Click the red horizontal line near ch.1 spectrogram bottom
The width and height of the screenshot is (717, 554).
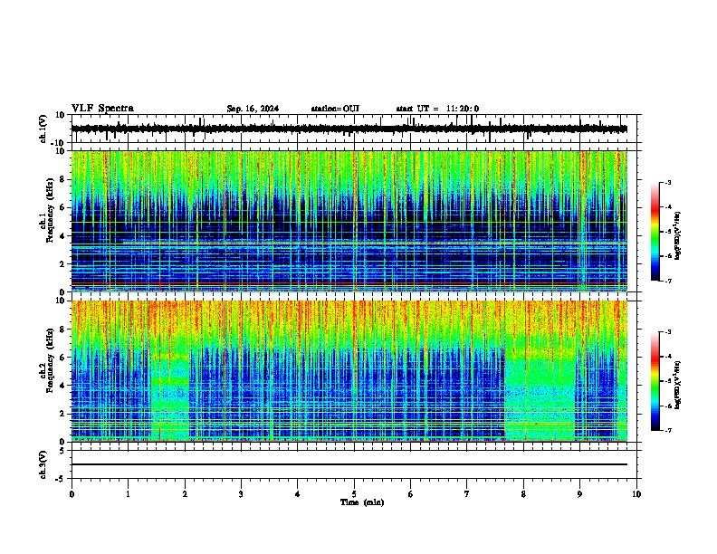coord(349,283)
